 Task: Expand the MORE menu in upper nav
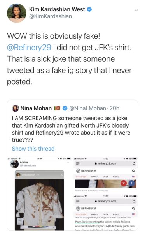click(x=116, y=177)
